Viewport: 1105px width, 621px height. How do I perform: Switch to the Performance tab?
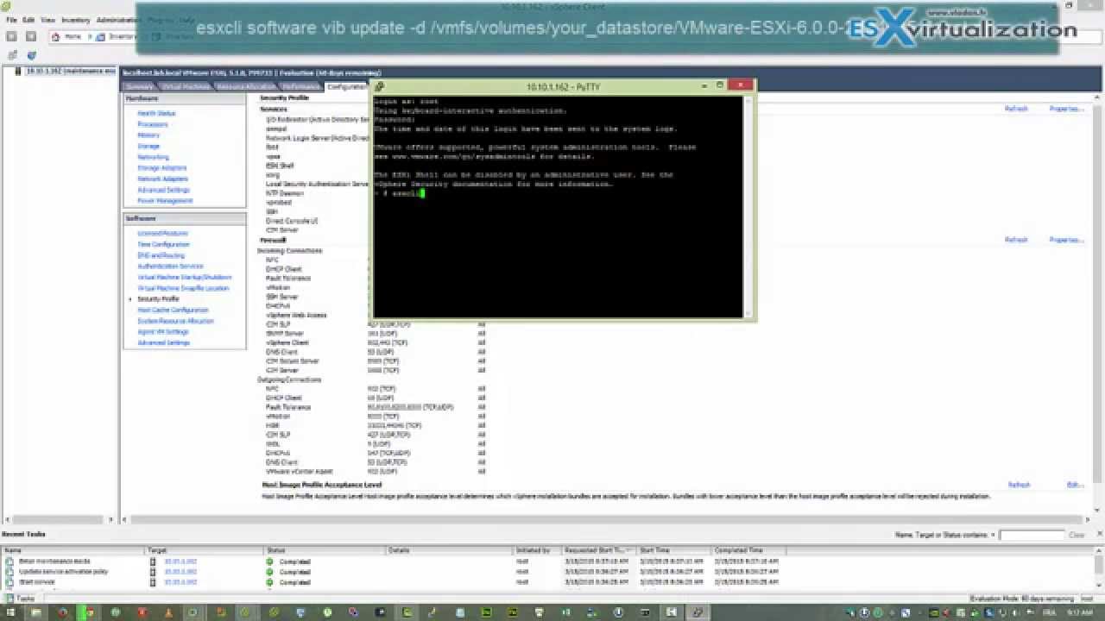[x=300, y=87]
